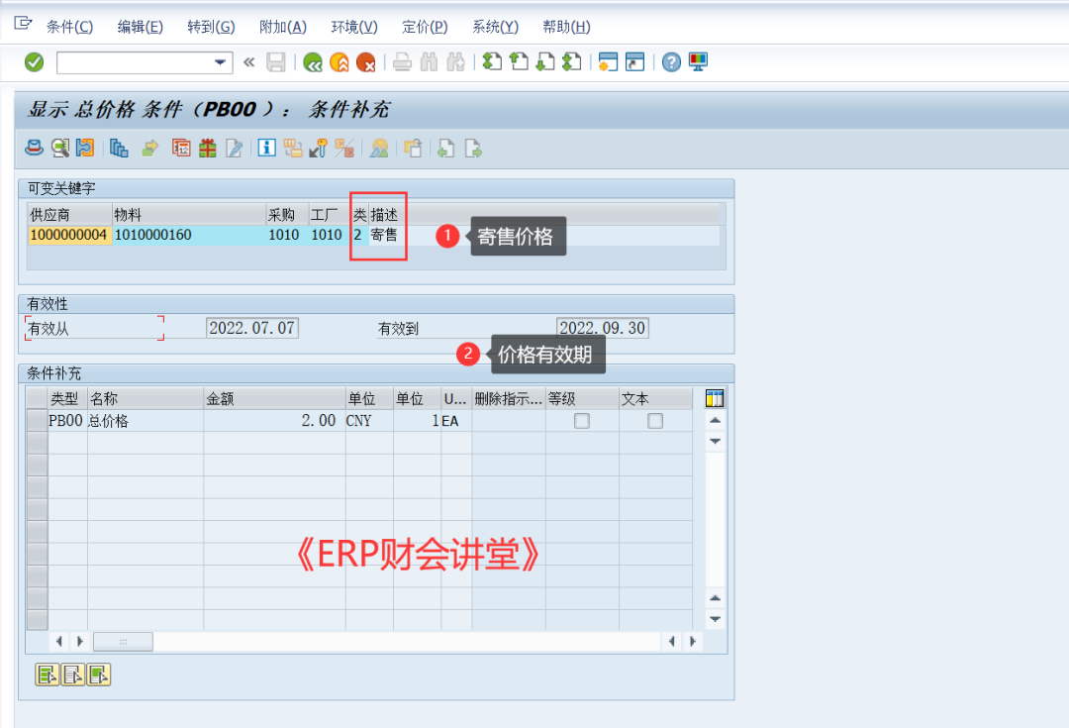Open Help via blue question mark icon

pyautogui.click(x=672, y=62)
